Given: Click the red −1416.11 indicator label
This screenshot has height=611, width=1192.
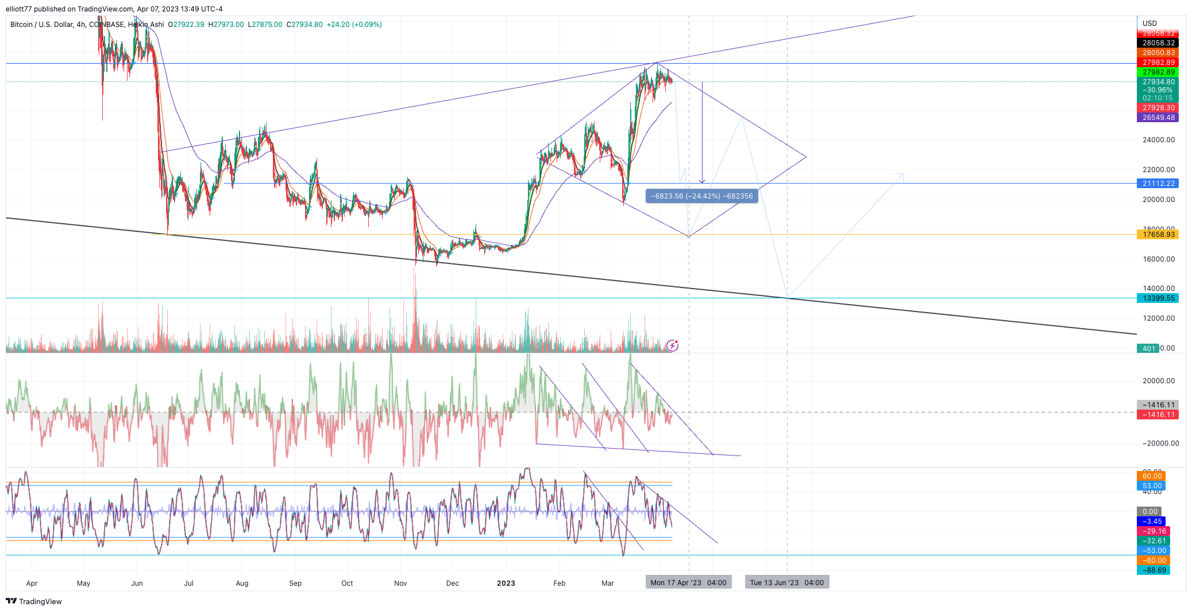Looking at the screenshot, I should [1158, 415].
